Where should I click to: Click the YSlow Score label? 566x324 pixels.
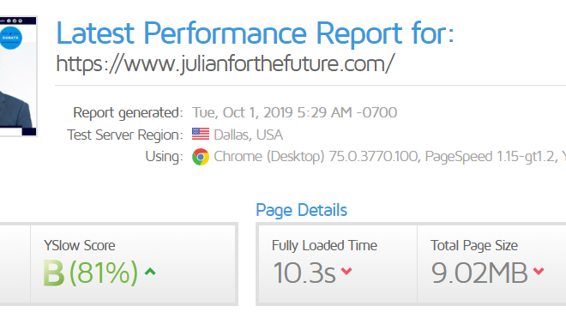coord(80,245)
